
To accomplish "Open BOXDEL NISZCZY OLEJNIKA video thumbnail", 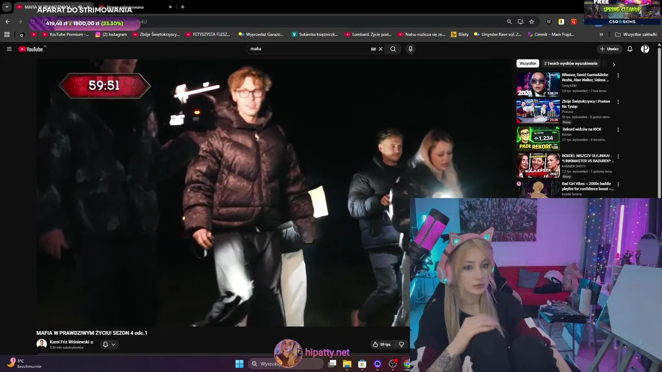I will tap(538, 165).
